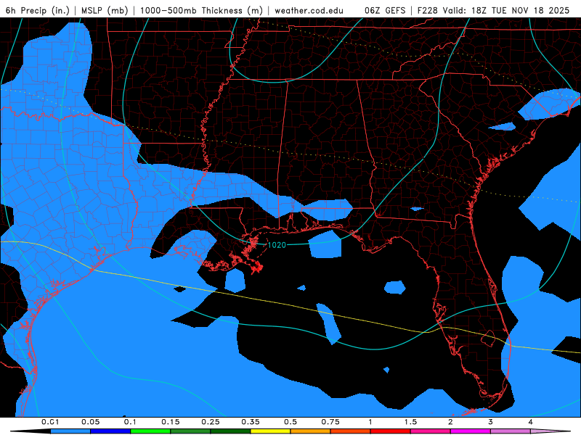Click the '6h Precip (in.)' title text
Viewport: 581px width, 435px height.
point(38,10)
